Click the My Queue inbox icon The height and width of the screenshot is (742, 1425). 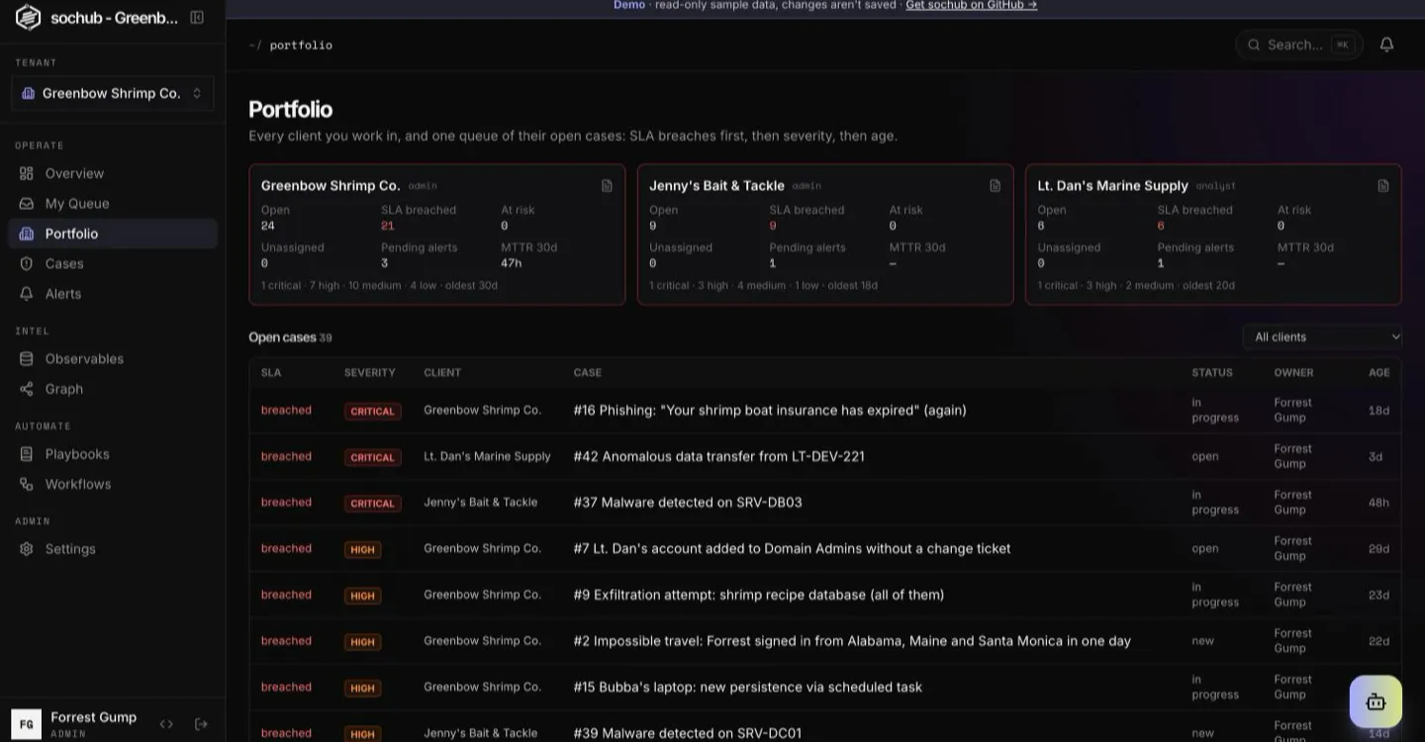27,204
